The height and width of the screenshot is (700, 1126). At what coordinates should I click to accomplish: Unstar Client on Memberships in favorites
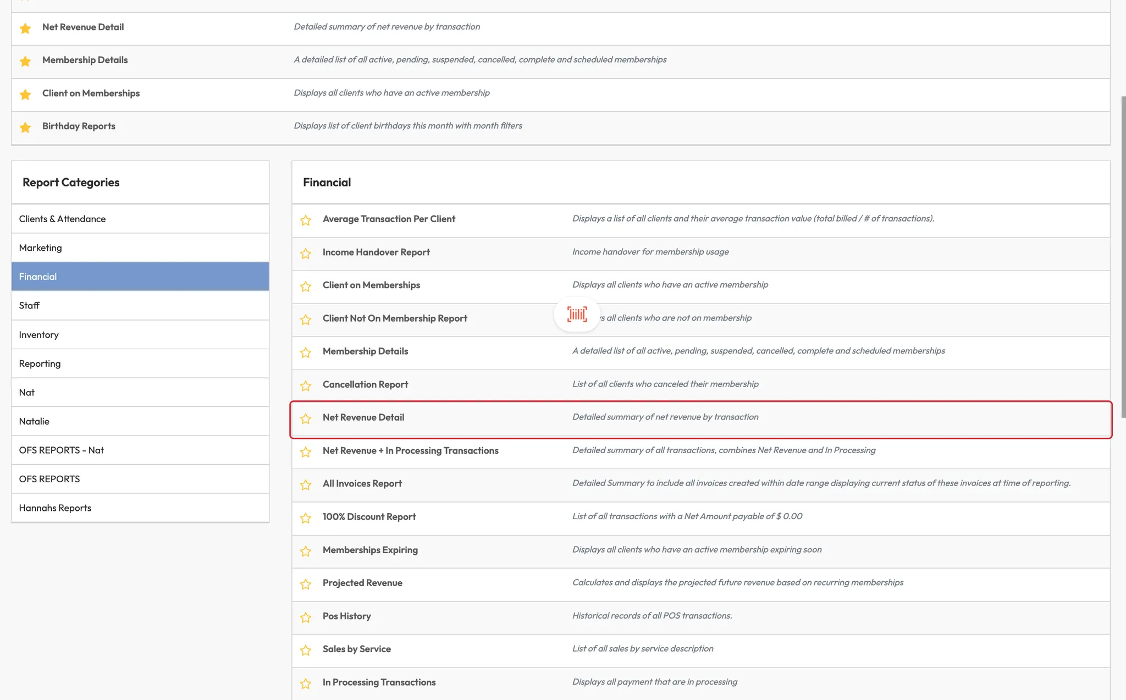[25, 94]
